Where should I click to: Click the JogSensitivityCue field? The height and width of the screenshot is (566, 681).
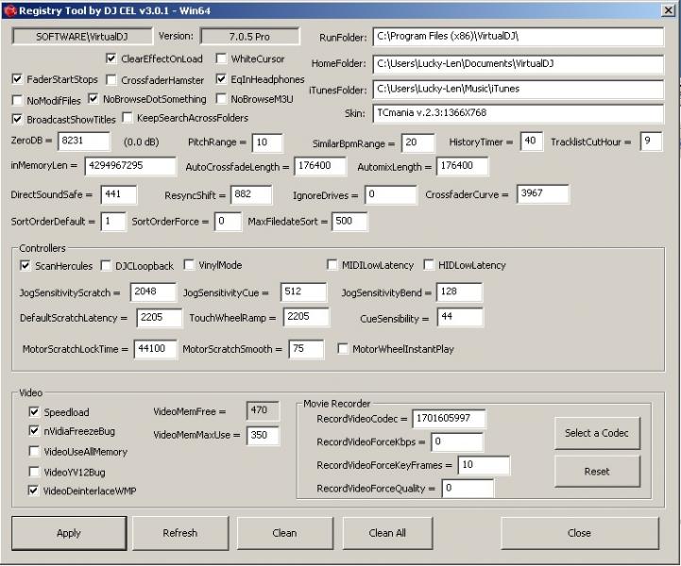tap(303, 291)
